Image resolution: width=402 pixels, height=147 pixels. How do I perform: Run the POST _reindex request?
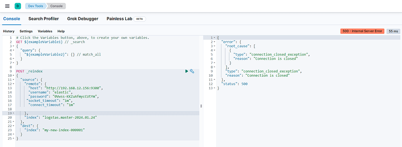pos(186,71)
